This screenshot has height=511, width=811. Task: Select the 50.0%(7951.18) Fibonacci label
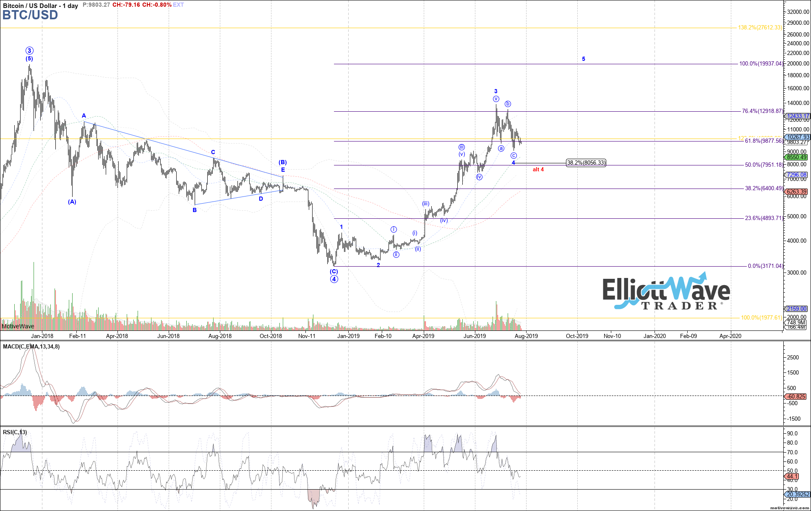pos(764,165)
